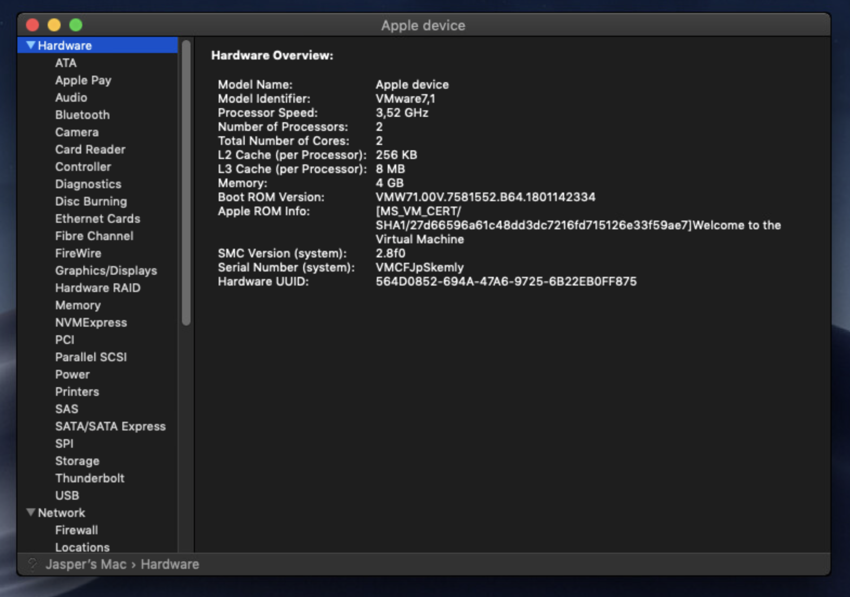Select Locations under Network

(82, 547)
